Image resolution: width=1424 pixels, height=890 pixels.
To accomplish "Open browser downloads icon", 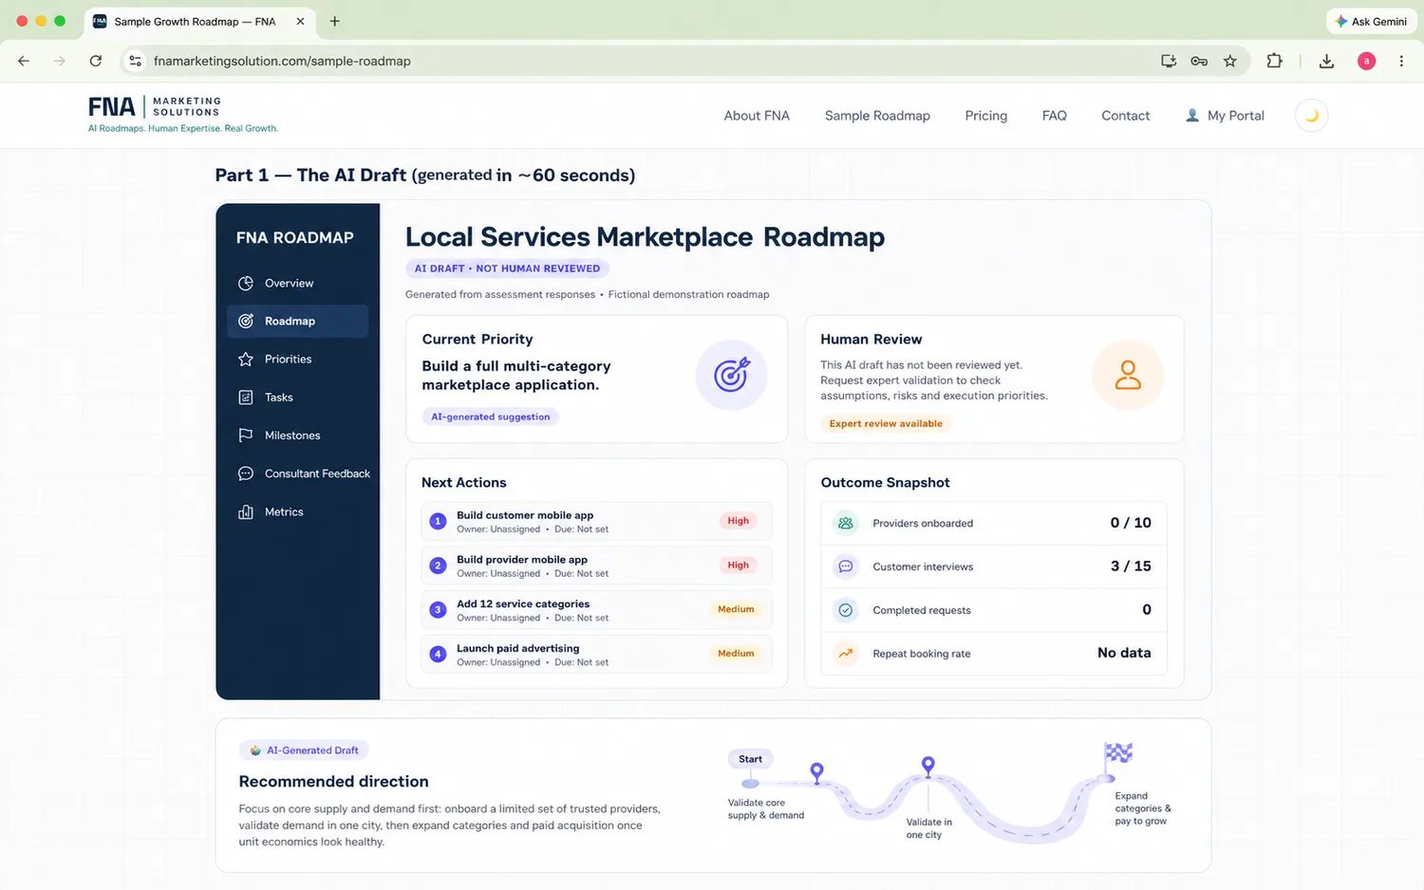I will click(1326, 61).
